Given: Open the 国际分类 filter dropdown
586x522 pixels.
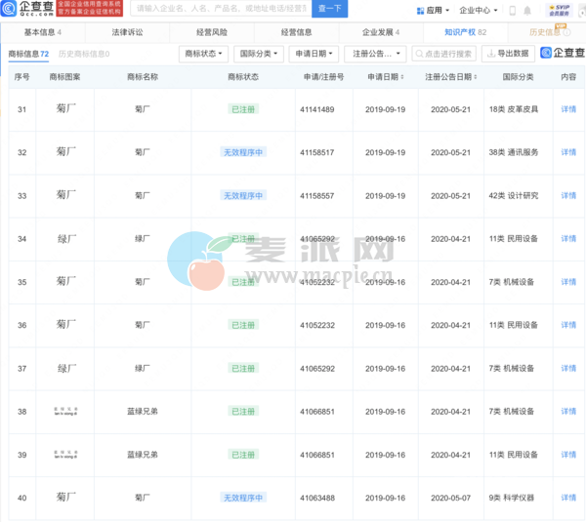Looking at the screenshot, I should [259, 54].
